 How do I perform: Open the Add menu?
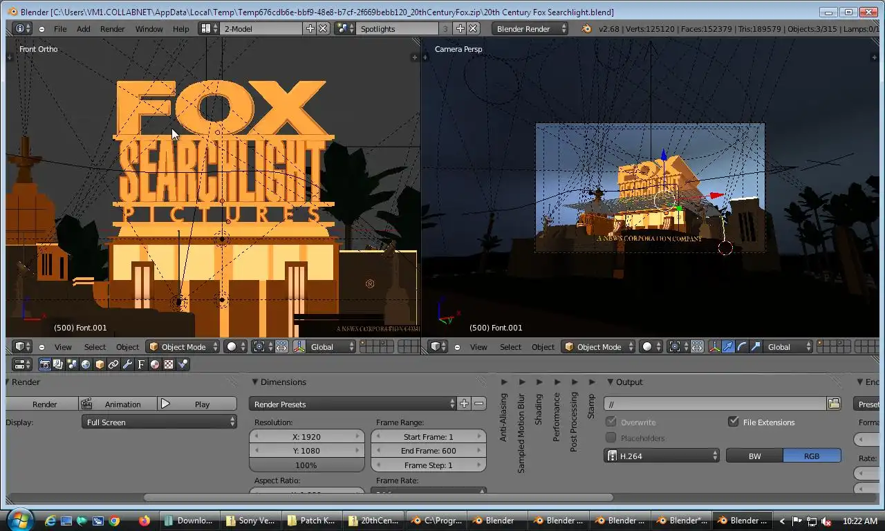click(x=83, y=28)
